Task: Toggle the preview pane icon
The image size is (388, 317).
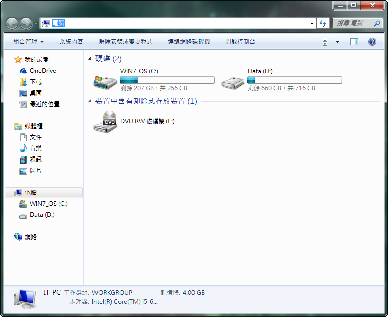Action: tap(354, 42)
